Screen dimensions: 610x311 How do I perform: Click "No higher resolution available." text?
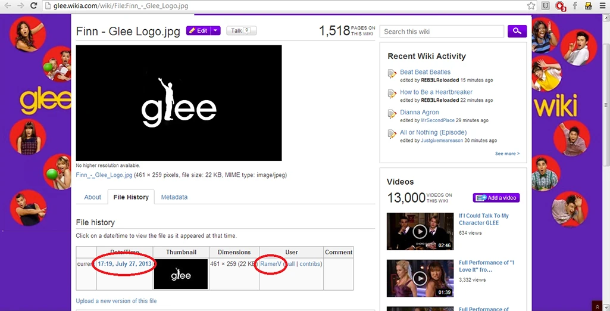point(108,166)
